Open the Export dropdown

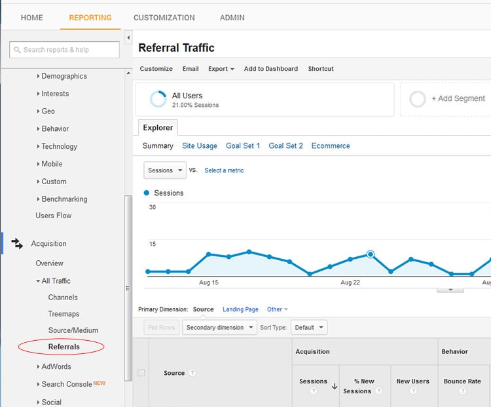(221, 69)
